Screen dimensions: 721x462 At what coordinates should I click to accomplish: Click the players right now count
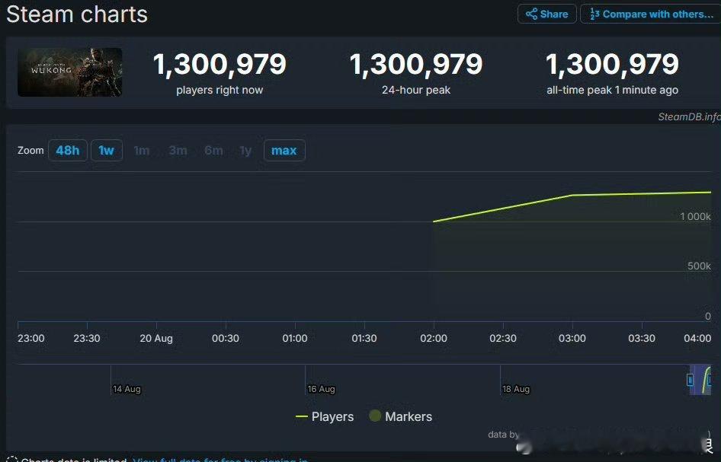pyautogui.click(x=220, y=64)
